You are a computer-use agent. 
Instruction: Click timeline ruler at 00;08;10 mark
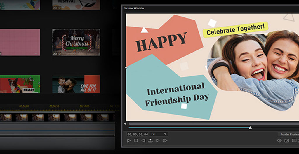[54, 106]
